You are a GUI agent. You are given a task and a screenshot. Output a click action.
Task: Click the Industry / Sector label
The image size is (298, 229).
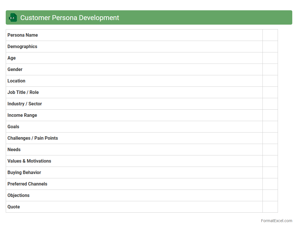tap(25, 104)
